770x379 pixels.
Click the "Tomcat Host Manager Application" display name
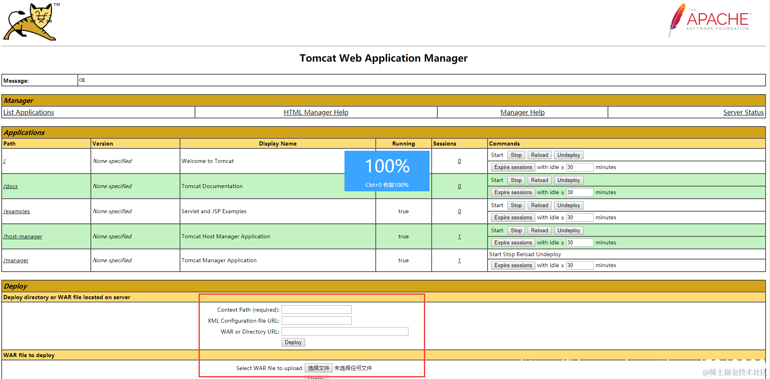226,236
